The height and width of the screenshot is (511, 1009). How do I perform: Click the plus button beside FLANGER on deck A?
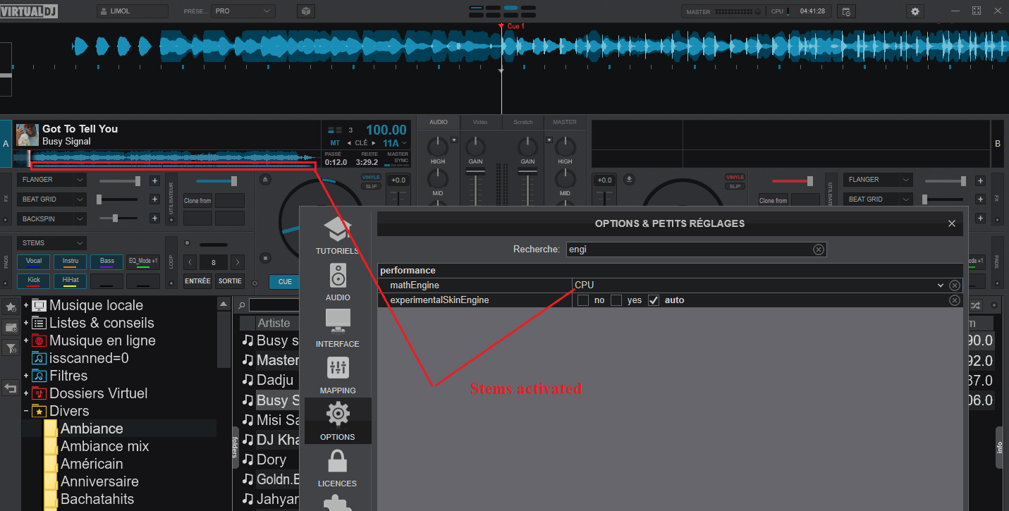[x=154, y=180]
